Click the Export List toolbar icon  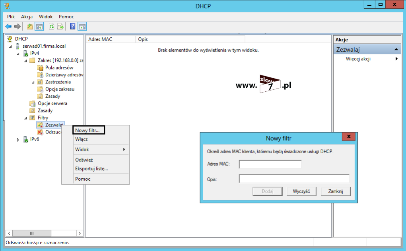click(x=60, y=27)
